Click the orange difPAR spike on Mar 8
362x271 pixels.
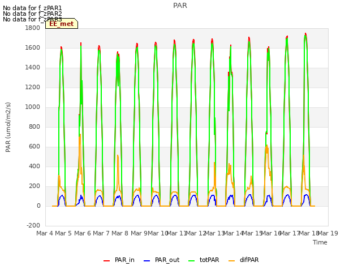(118, 156)
